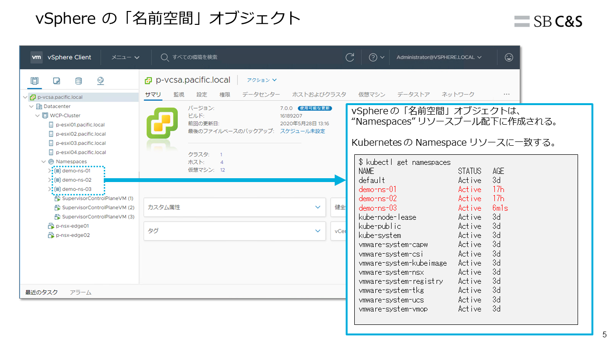Click the build number 16189207
Viewport: 612px width, 344px height.
pyautogui.click(x=291, y=116)
